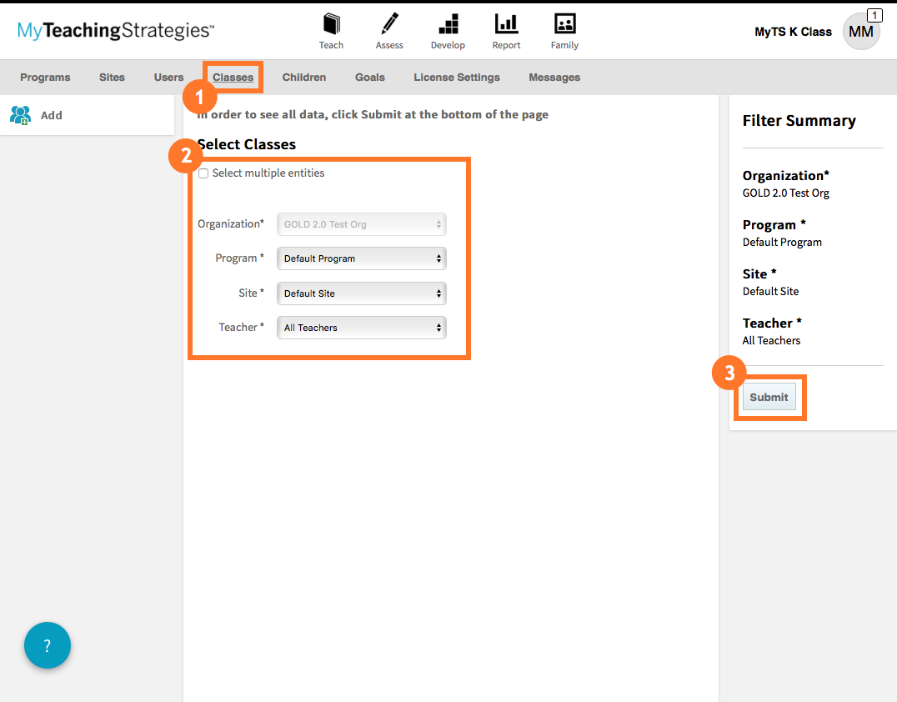
Task: Open the blue help question mark icon
Action: (47, 645)
